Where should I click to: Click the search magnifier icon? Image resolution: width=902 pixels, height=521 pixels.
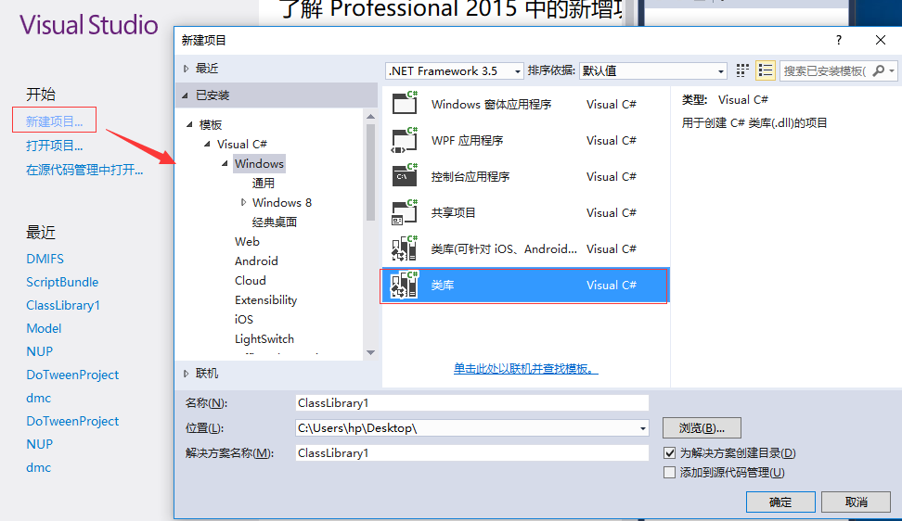click(879, 70)
